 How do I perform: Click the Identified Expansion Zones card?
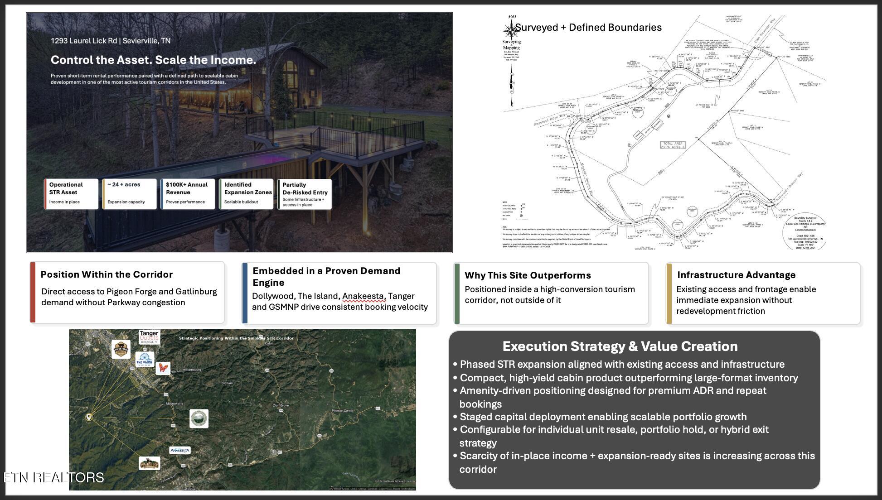pos(246,194)
